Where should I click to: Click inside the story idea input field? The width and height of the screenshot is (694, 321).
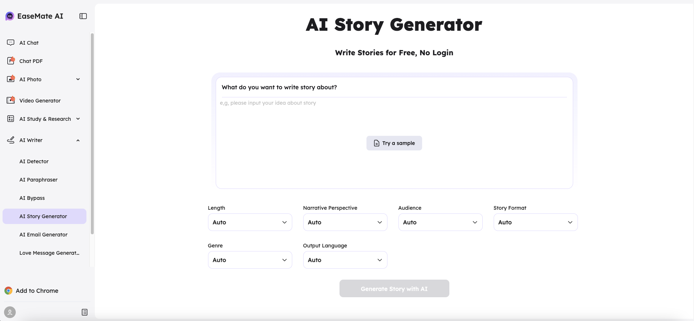(394, 103)
